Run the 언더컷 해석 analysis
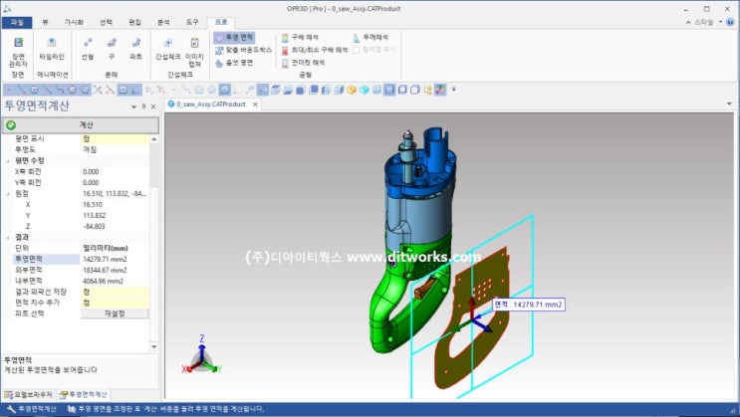Image resolution: width=740 pixels, height=417 pixels. point(303,63)
